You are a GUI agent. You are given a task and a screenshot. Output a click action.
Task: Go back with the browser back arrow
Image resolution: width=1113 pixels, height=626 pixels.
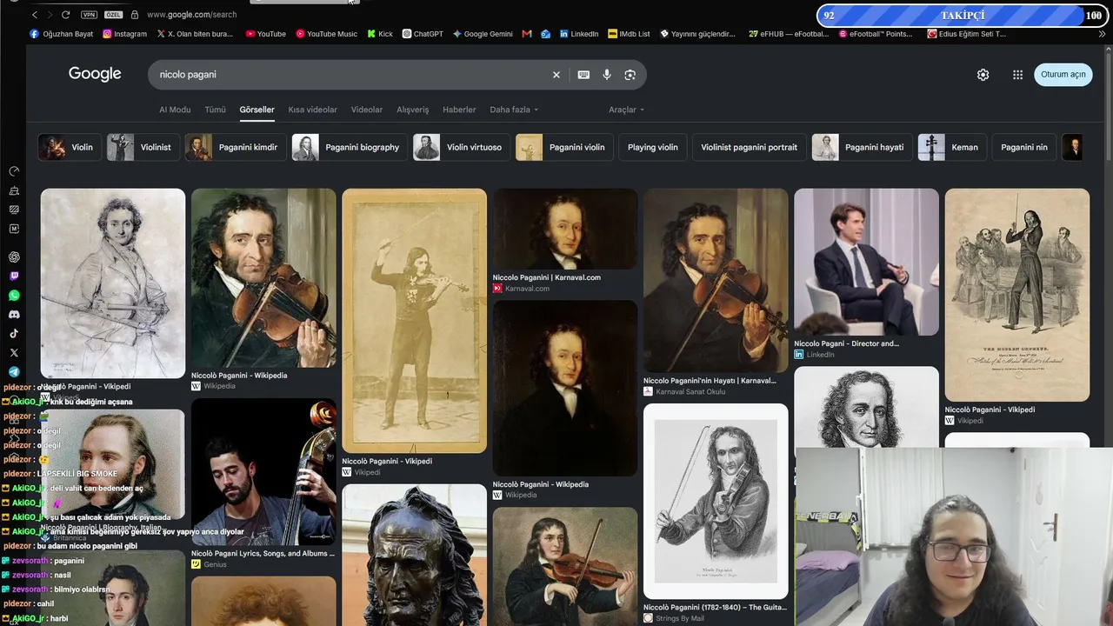35,15
